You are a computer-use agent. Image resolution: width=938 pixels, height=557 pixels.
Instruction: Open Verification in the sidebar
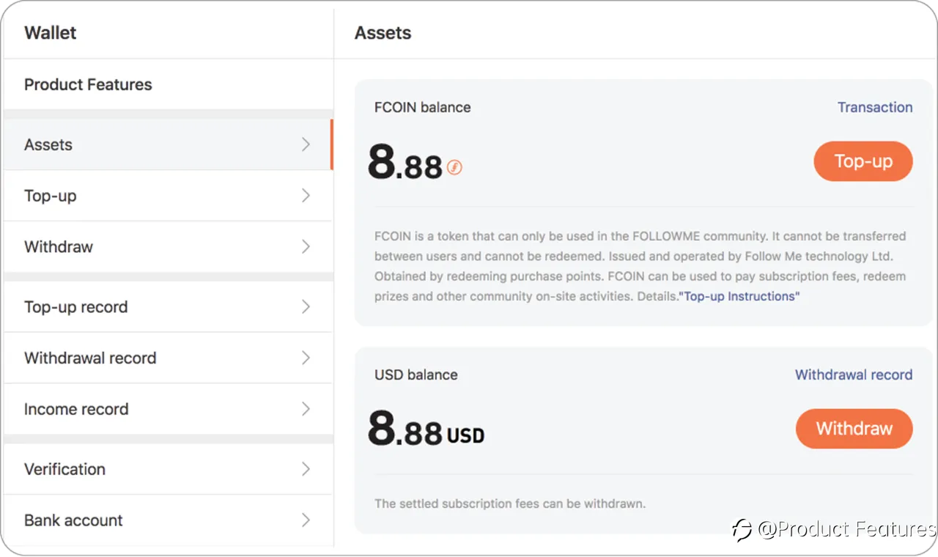point(168,469)
